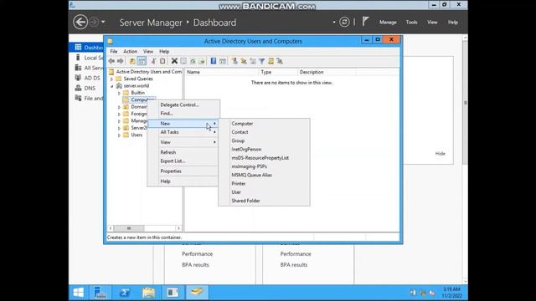Click the blue Help toolbar icon

click(214, 61)
